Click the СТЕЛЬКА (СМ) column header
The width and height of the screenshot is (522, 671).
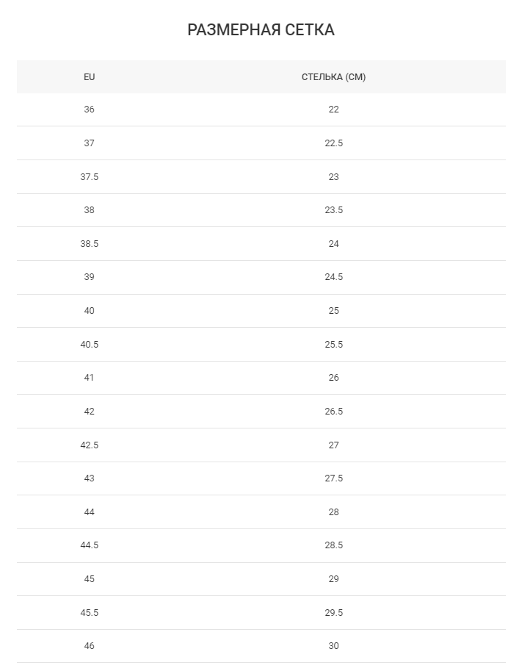pyautogui.click(x=333, y=77)
